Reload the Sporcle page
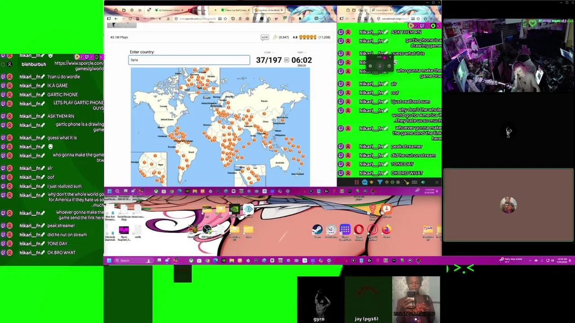 point(130,19)
